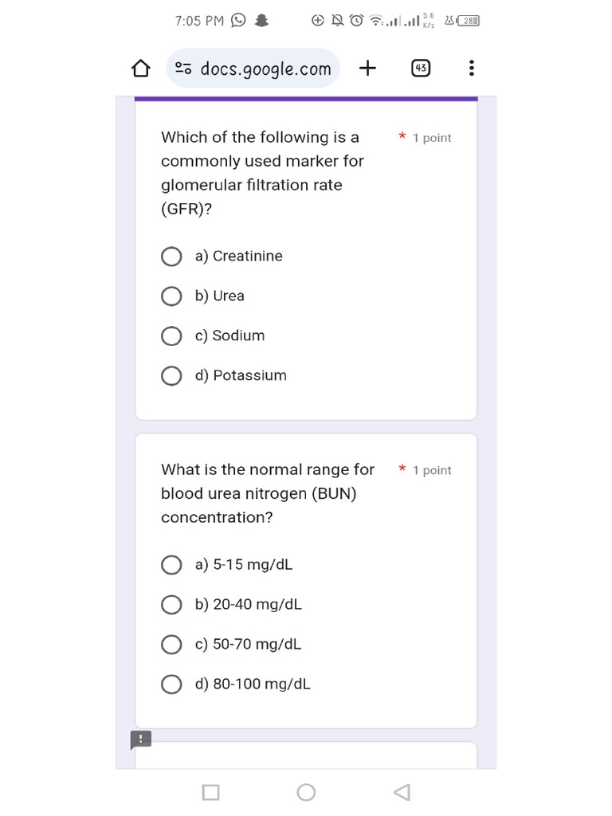The width and height of the screenshot is (612, 816).
Task: Tap the WhatsApp notification icon in status bar
Action: pyautogui.click(x=238, y=21)
